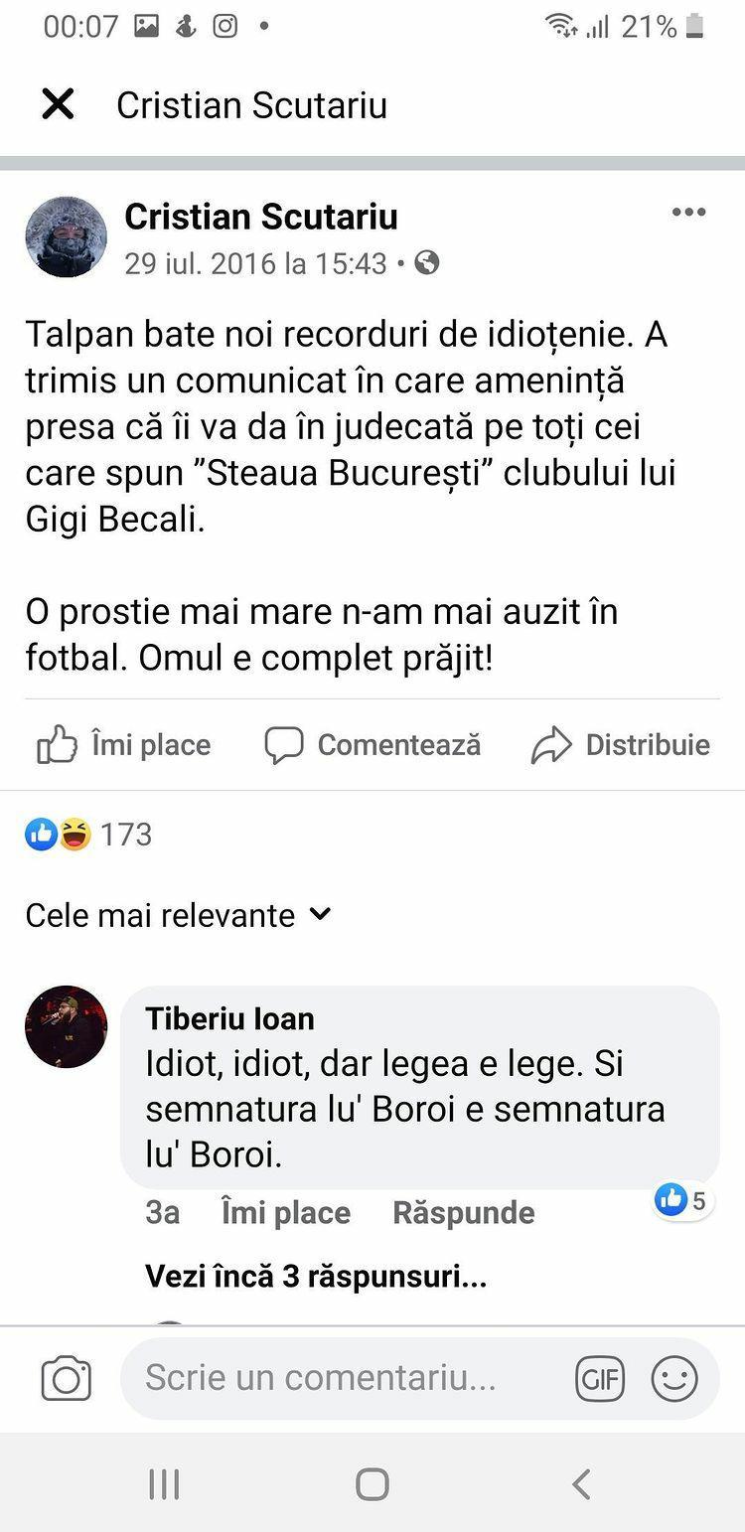Tap Tiberiu Ioan's profile picture

click(x=66, y=1027)
